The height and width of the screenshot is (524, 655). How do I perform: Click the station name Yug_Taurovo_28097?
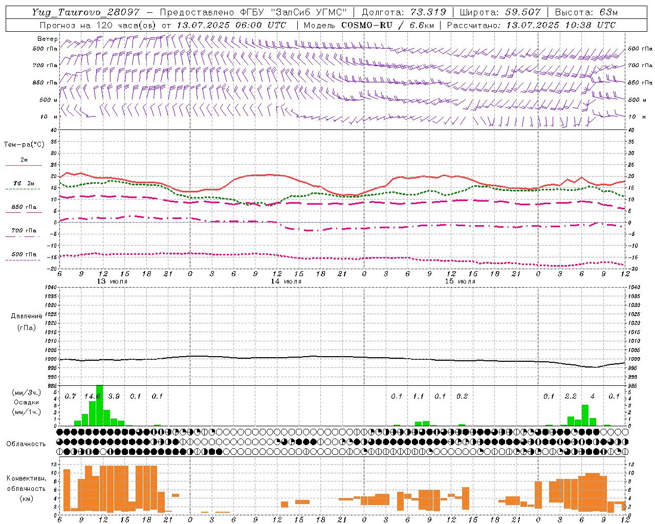point(85,12)
